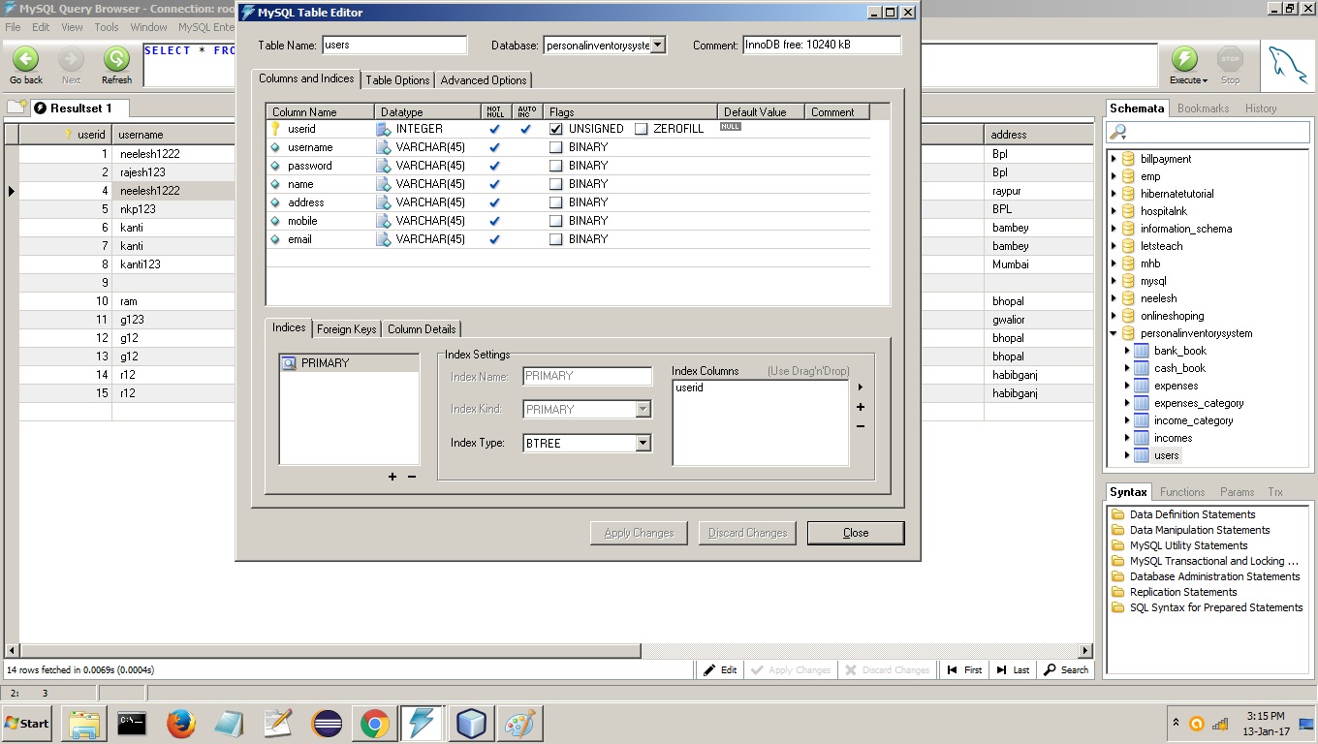The width and height of the screenshot is (1318, 744).
Task: Add index column using plus beside Index Columns
Action: [x=861, y=407]
